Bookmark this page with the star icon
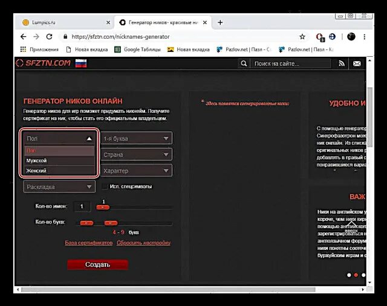Image resolution: width=387 pixels, height=306 pixels. [302, 37]
